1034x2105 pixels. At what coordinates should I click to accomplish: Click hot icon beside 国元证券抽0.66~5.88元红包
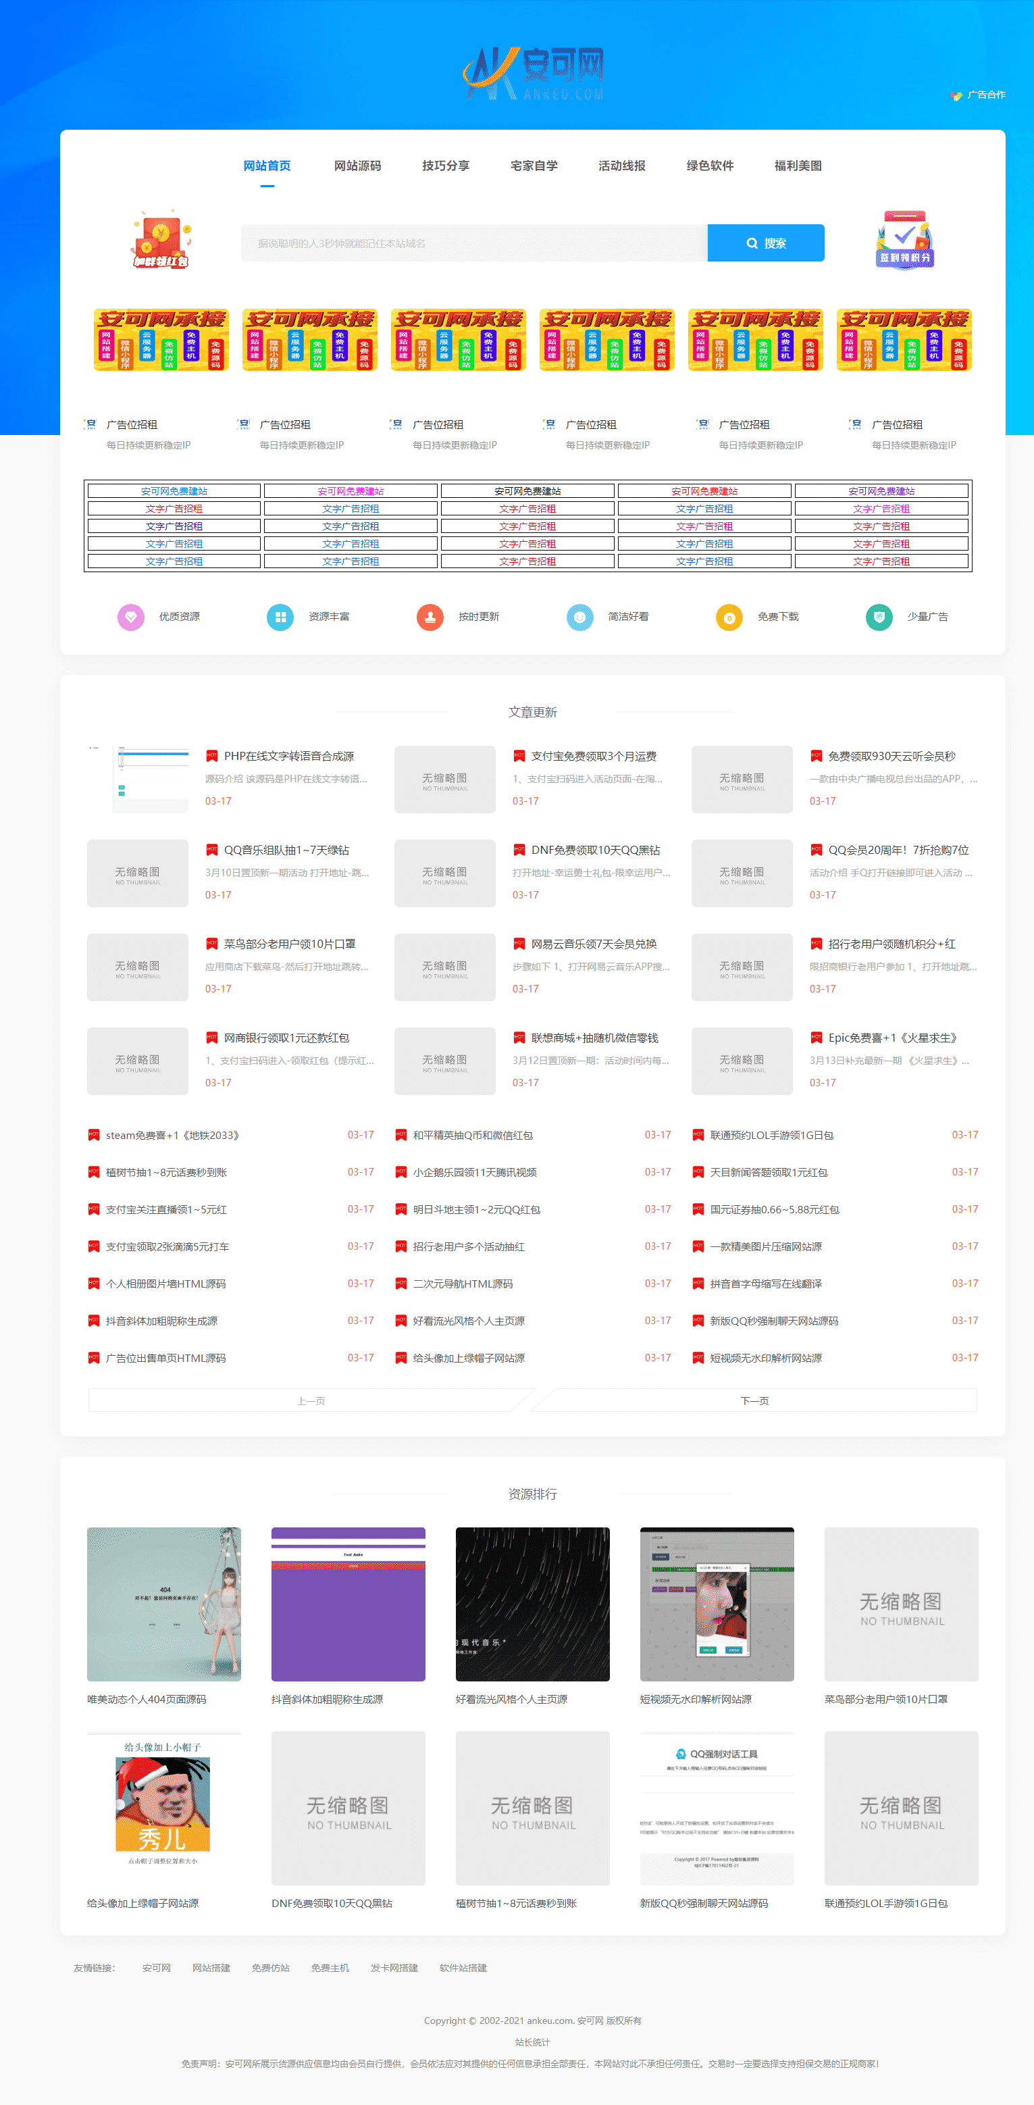tap(698, 1209)
